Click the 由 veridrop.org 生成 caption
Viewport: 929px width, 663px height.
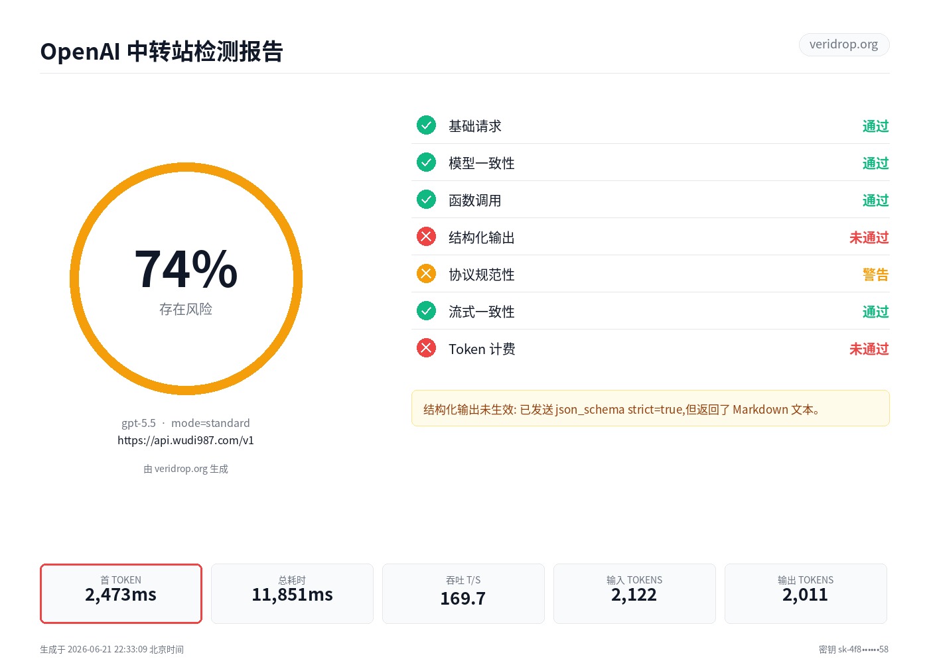pyautogui.click(x=186, y=469)
